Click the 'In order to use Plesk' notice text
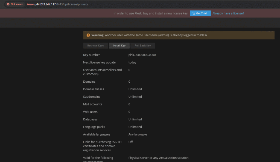This screenshot has height=162, width=280. 151,13
